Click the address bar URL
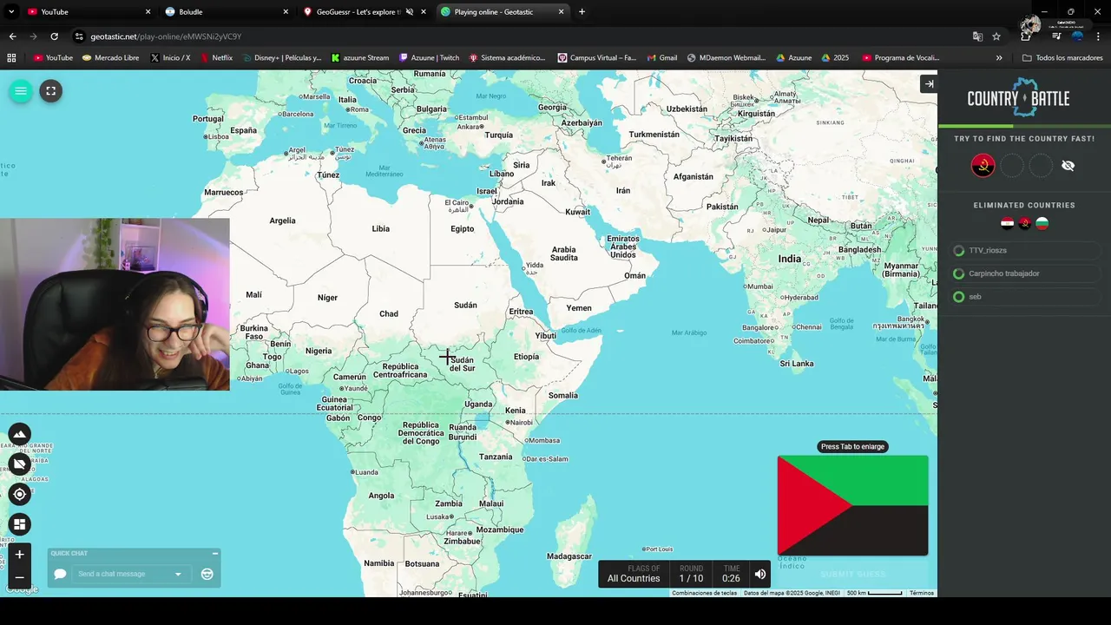The width and height of the screenshot is (1111, 625). pyautogui.click(x=166, y=36)
